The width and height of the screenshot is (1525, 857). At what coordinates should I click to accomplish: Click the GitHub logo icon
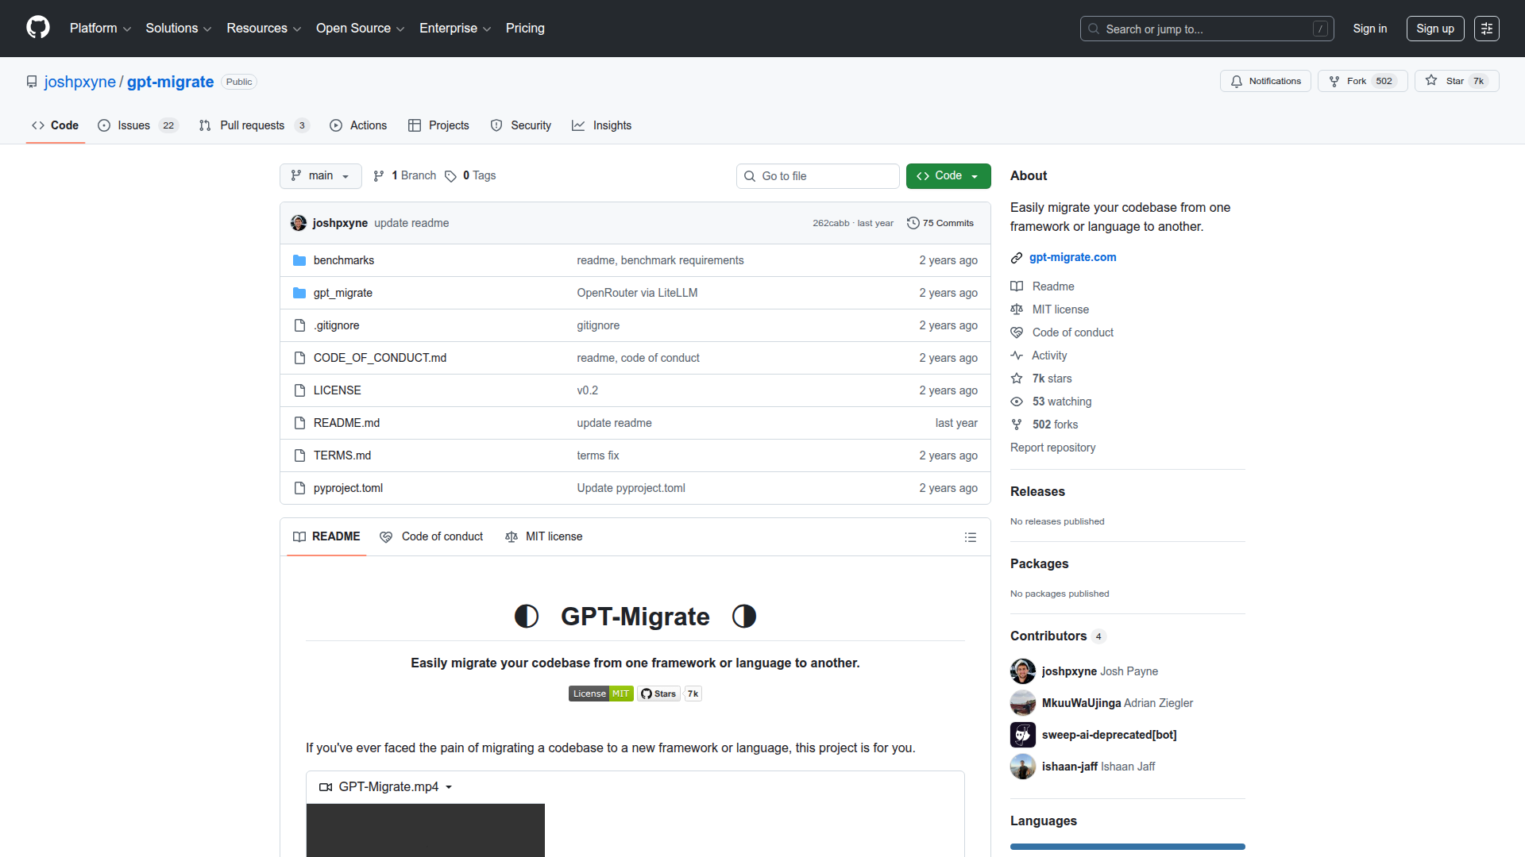37,28
